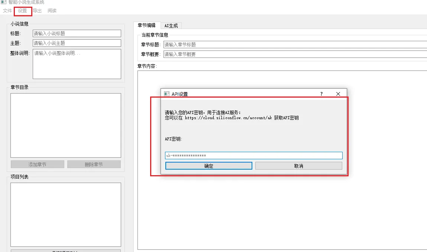Click the 主题 theme input field

tap(77, 43)
